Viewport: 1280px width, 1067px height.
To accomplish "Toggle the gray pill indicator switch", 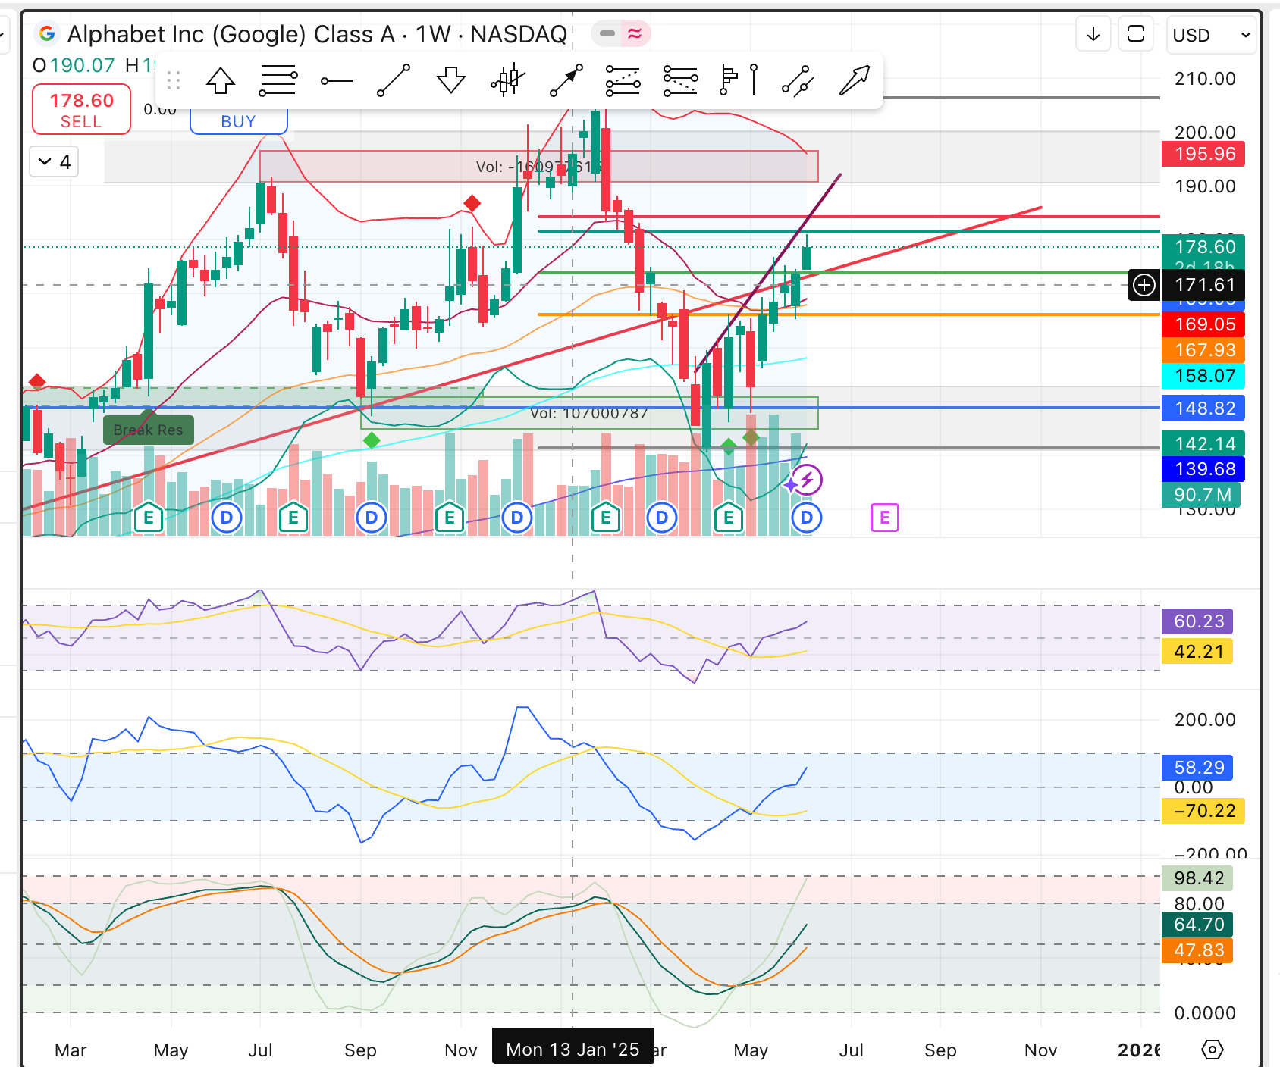I will pos(607,33).
